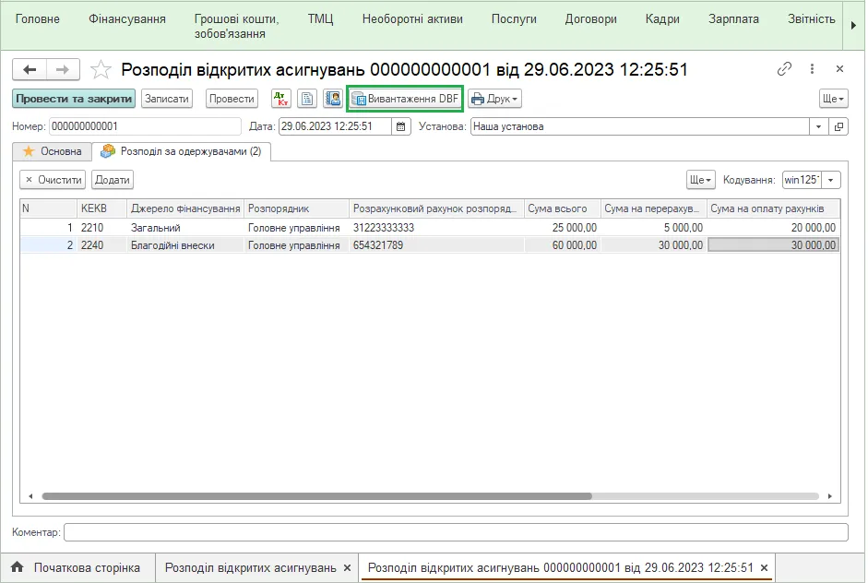
Task: Select the Загальний funding source cell
Action: pos(185,228)
